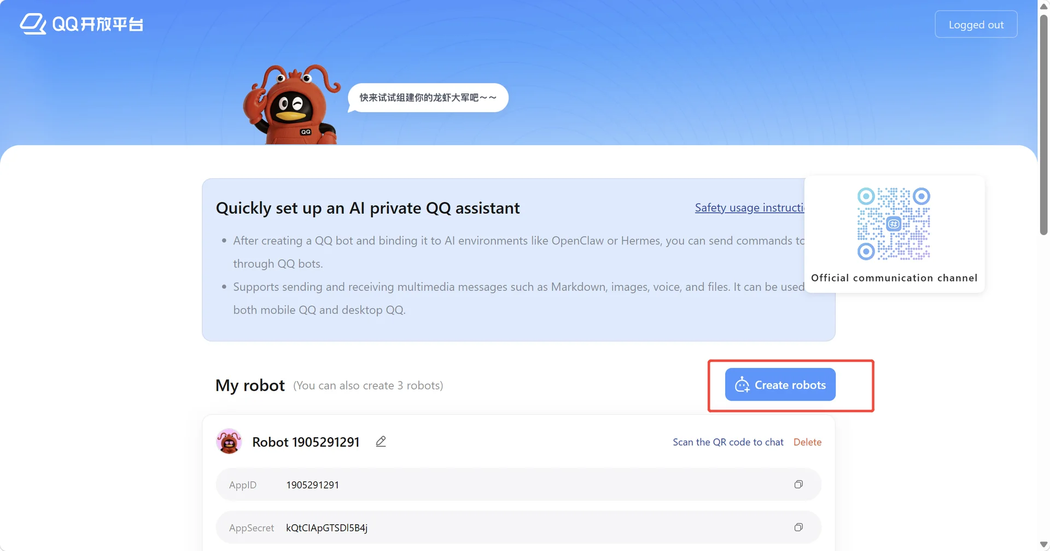This screenshot has width=1050, height=551.
Task: Click the 'You can also create 3 robots' note
Action: pos(368,386)
